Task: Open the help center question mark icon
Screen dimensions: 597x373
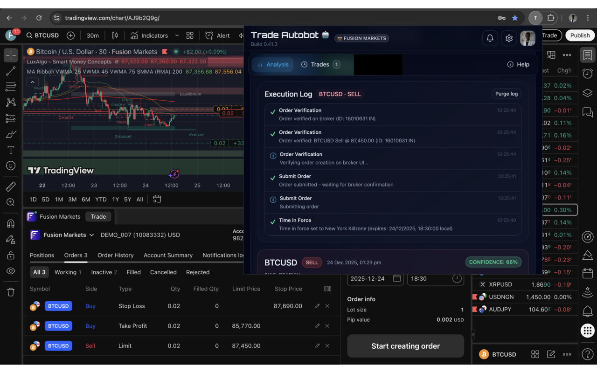Action: [x=588, y=354]
